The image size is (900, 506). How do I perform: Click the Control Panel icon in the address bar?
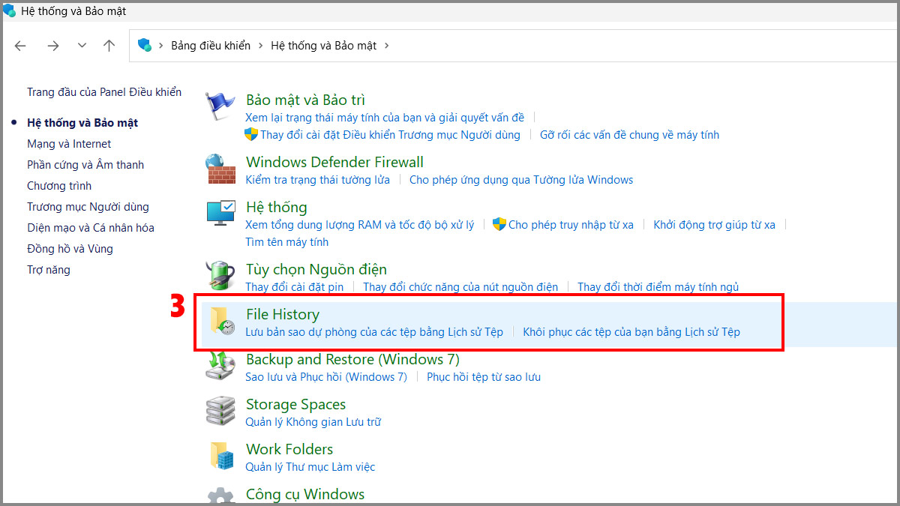pyautogui.click(x=145, y=45)
